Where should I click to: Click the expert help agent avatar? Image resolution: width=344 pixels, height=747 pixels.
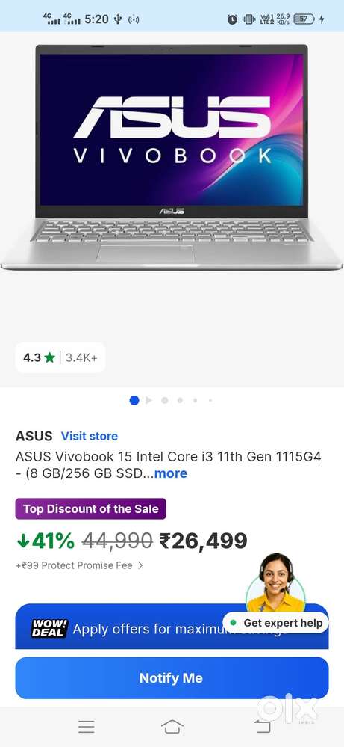[x=275, y=583]
